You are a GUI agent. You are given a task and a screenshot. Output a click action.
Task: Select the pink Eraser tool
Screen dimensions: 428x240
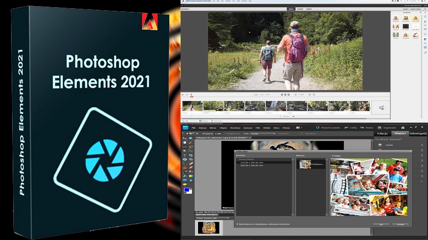(x=191, y=168)
